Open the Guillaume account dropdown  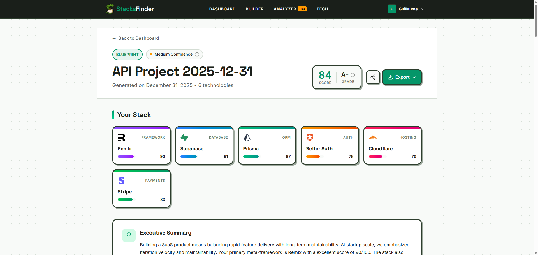pos(406,9)
